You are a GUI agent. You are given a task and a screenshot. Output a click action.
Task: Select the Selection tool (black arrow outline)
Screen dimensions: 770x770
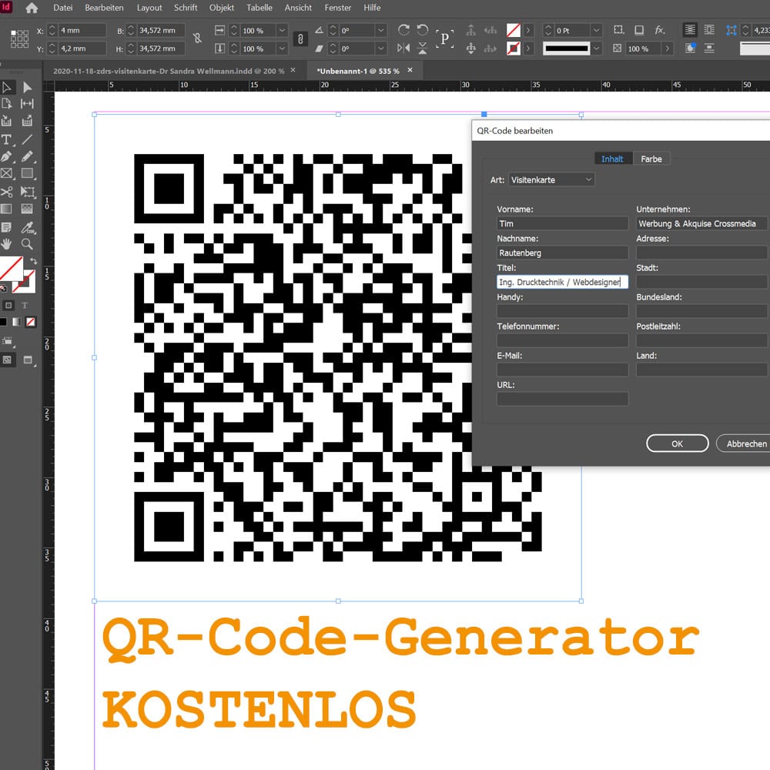(x=7, y=88)
